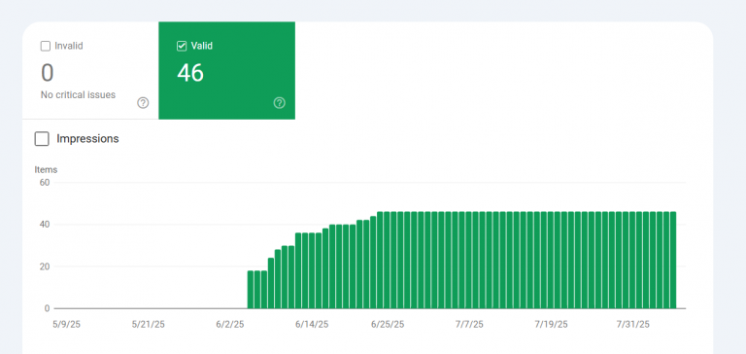This screenshot has height=354, width=746.
Task: Click the bar above the 7/19/25 label
Action: 551,260
